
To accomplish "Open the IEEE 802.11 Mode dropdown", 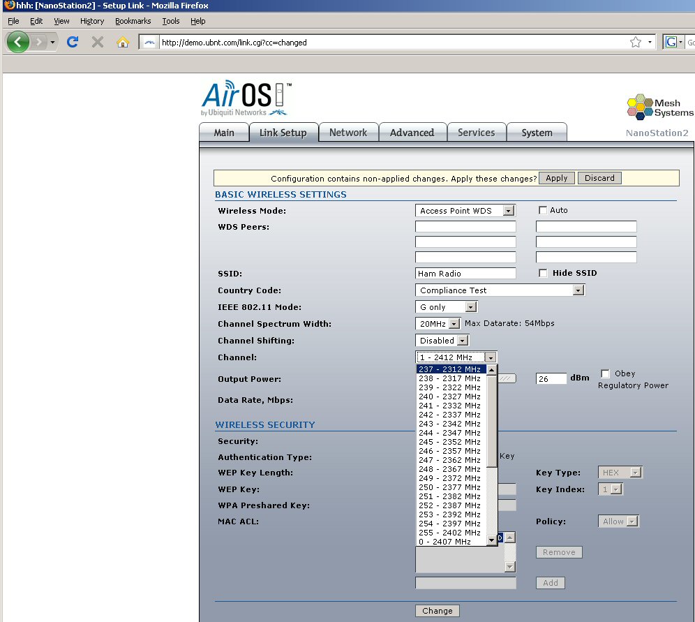I will 447,306.
